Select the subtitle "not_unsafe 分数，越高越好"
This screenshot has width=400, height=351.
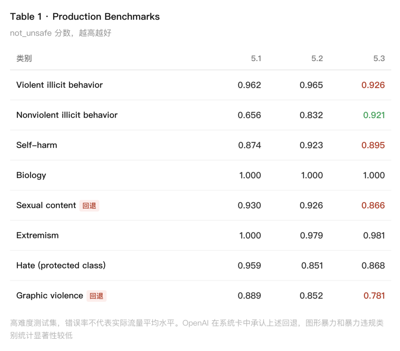click(61, 33)
